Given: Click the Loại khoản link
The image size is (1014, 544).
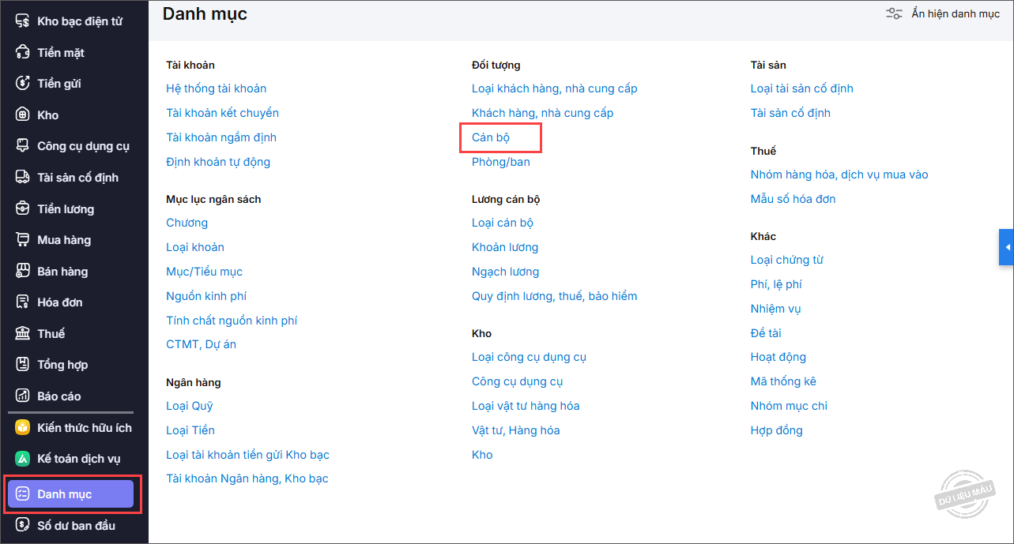Looking at the screenshot, I should 195,247.
